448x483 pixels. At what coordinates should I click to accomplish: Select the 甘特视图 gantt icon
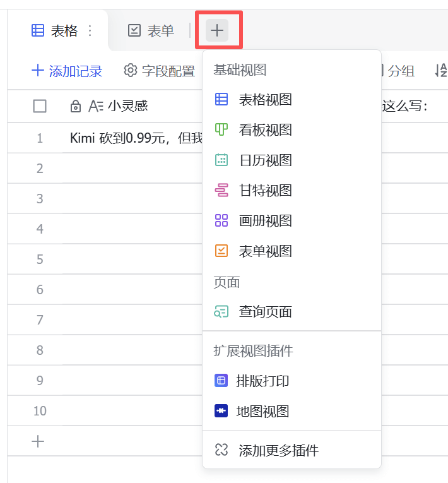tap(221, 191)
